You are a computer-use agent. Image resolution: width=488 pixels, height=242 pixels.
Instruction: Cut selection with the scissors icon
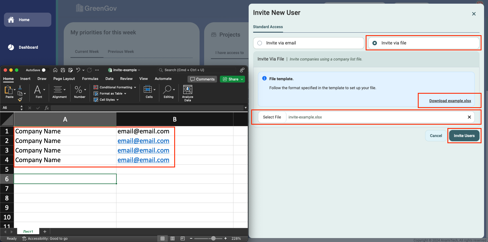[20, 88]
